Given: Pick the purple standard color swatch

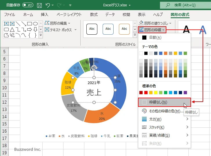Looking at the screenshot, I should [185, 92].
